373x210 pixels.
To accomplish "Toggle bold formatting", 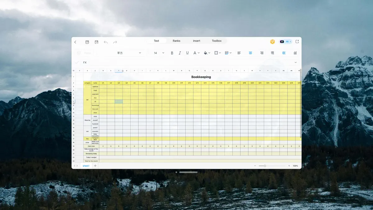I will coord(172,53).
